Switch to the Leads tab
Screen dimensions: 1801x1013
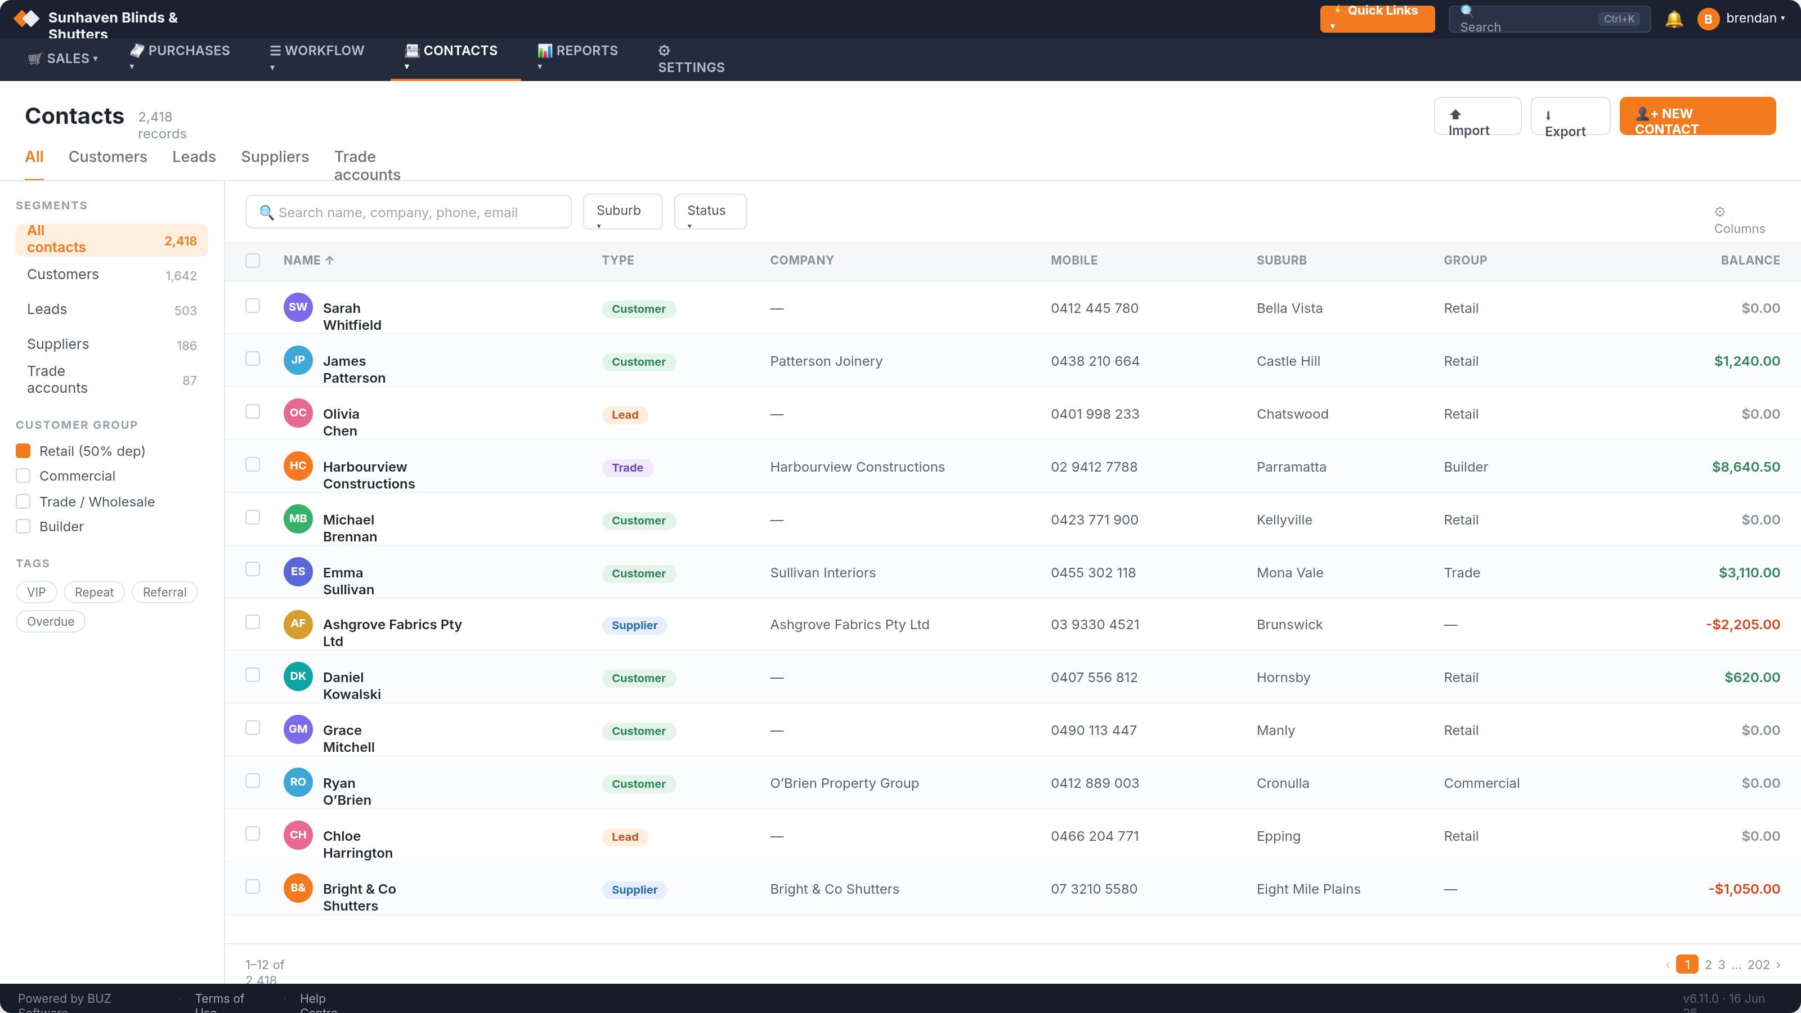click(x=194, y=156)
